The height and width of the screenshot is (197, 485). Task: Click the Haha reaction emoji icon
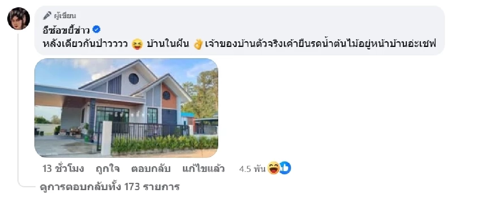[x=274, y=168]
